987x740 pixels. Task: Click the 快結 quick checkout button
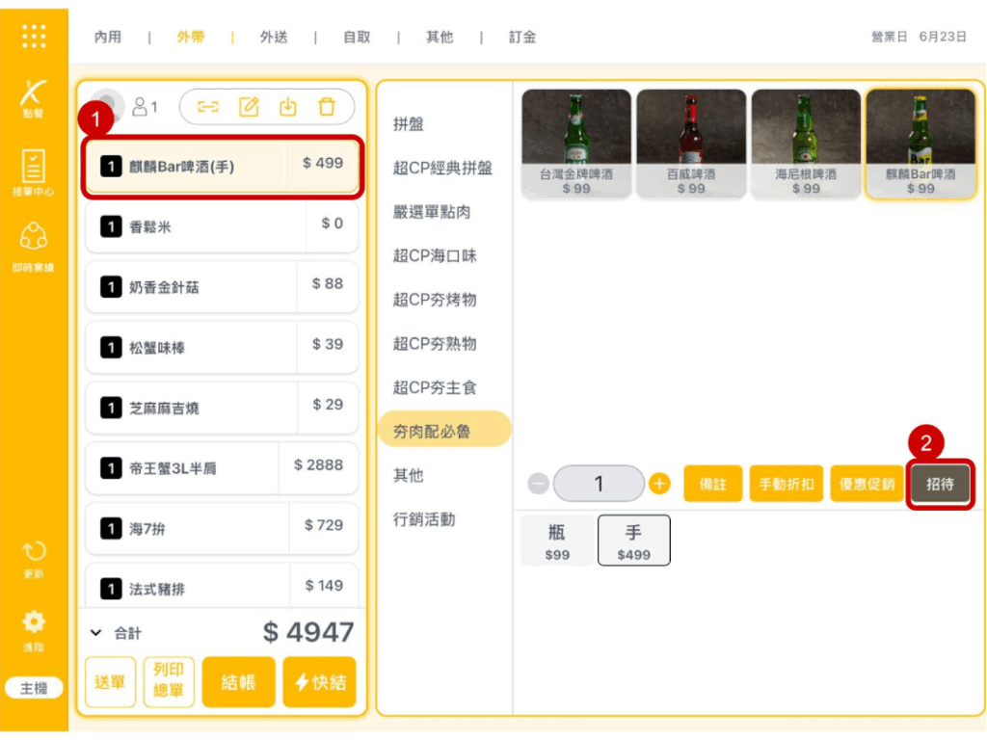click(x=319, y=682)
